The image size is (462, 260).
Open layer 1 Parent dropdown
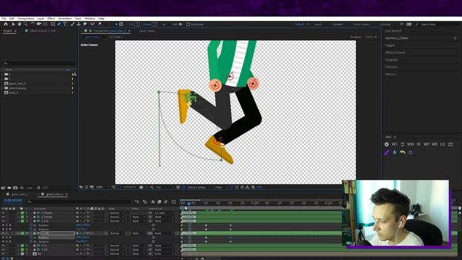pos(164,213)
